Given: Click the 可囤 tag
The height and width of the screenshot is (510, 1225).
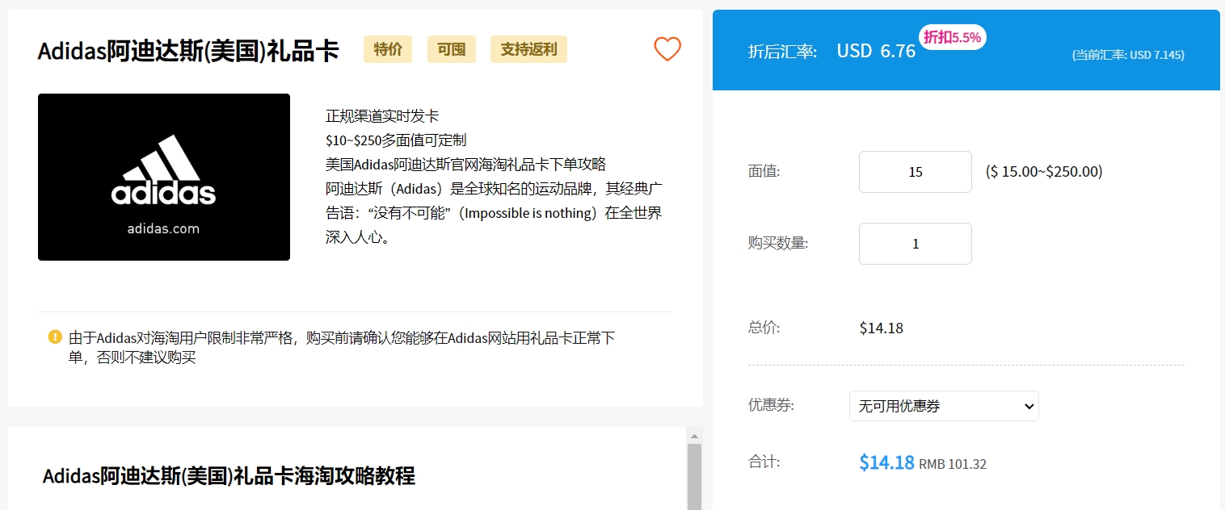Looking at the screenshot, I should pyautogui.click(x=452, y=49).
